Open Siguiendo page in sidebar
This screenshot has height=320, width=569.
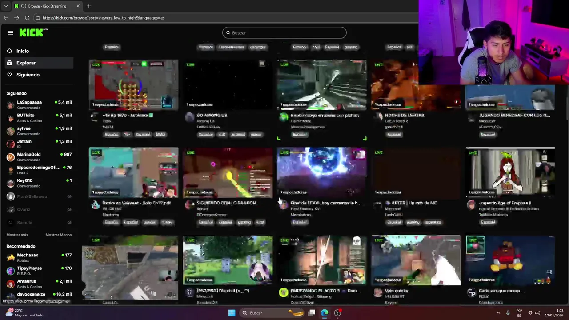pos(39,75)
